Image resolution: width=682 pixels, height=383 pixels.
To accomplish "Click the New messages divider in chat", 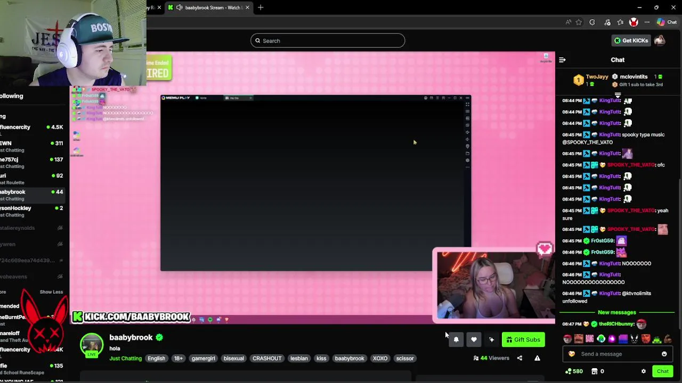I will tap(617, 312).
